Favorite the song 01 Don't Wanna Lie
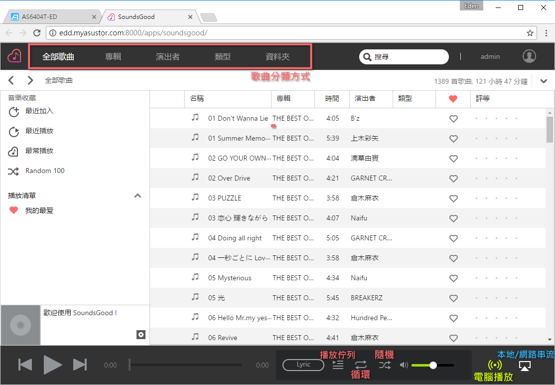The width and height of the screenshot is (555, 385). [x=453, y=119]
